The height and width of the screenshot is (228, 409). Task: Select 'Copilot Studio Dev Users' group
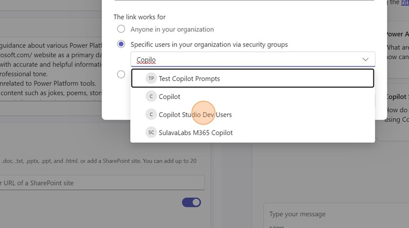tap(195, 115)
